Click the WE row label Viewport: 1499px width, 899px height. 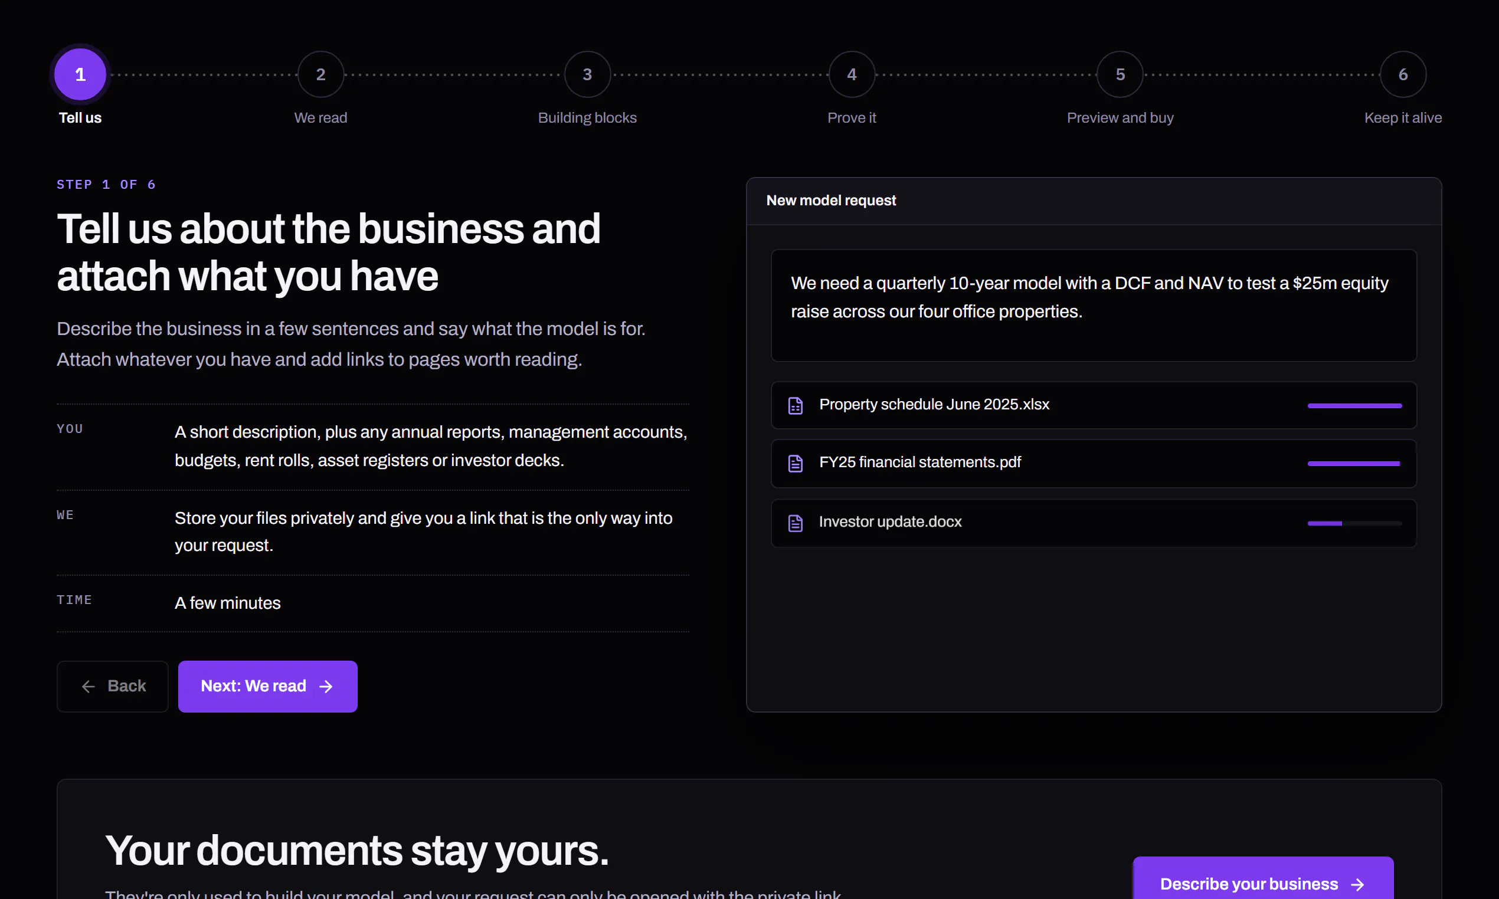click(66, 515)
